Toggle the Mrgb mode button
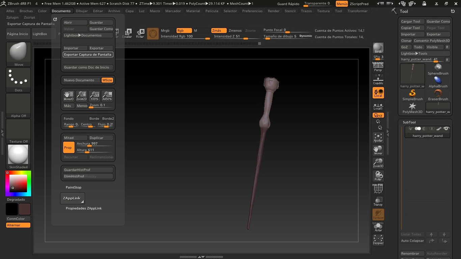 pos(167,30)
